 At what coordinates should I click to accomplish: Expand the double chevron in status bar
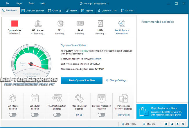[x=183, y=124]
